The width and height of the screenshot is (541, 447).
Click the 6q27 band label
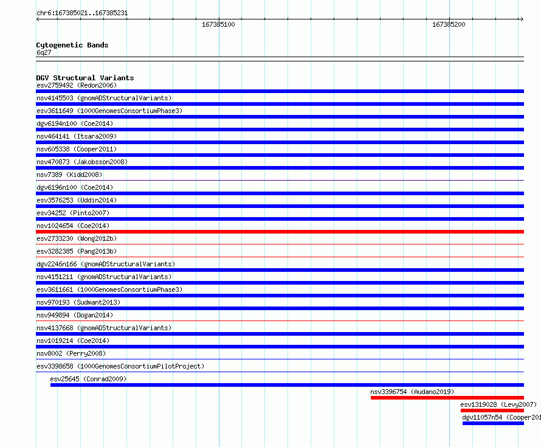click(44, 52)
